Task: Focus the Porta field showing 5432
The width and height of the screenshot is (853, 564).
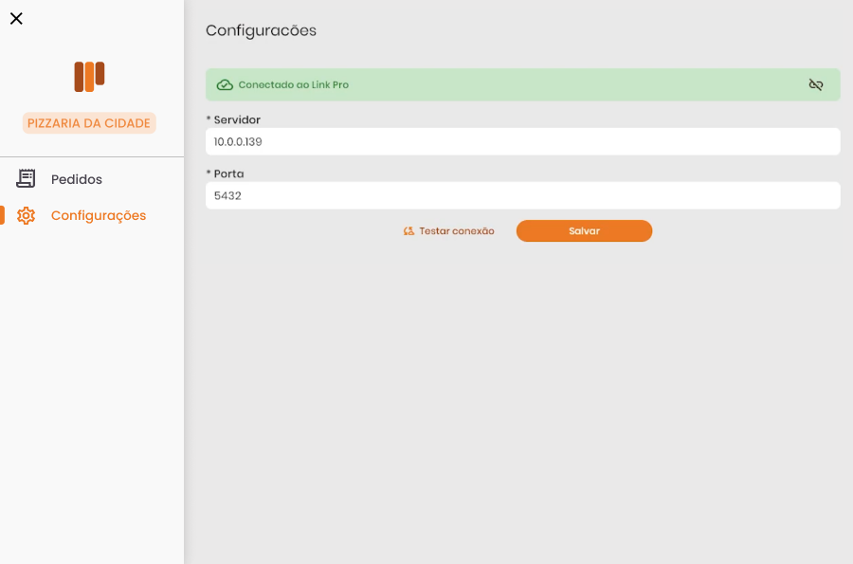Action: point(522,195)
